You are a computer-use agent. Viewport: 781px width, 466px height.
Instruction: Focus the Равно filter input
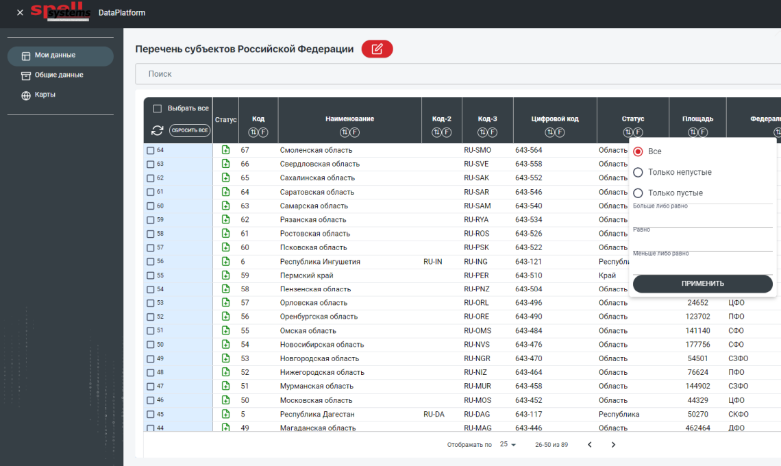coord(702,240)
